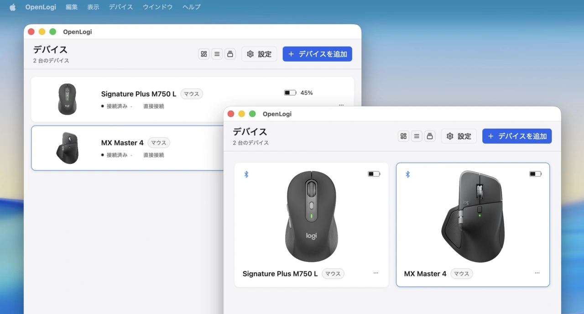This screenshot has height=314, width=584.
Task: Click 直接接続 in MX Master 4 row
Action: 154,155
